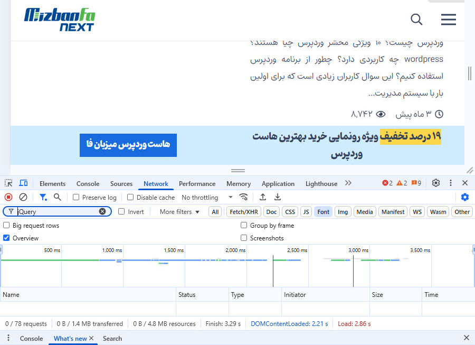This screenshot has width=475, height=345.
Task: Select the Network tab
Action: click(156, 184)
